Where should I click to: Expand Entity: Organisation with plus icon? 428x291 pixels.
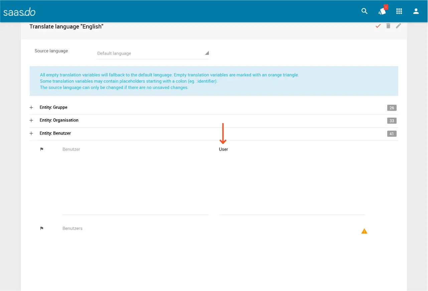click(31, 120)
